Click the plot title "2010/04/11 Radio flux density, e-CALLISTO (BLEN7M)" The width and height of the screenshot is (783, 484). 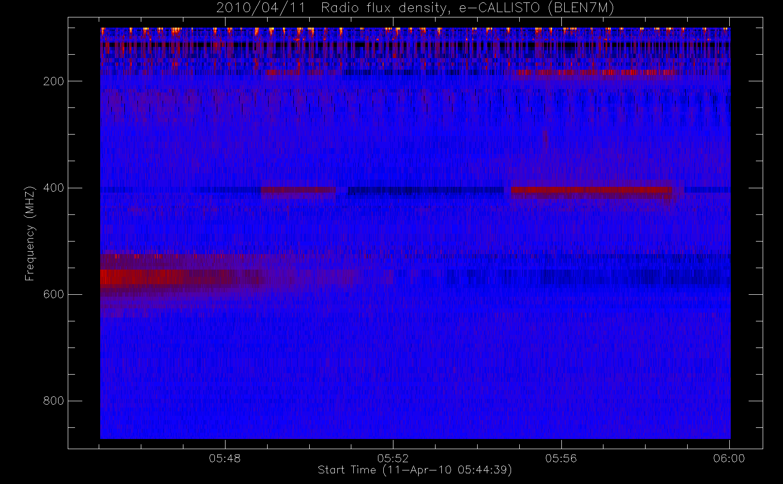coord(415,8)
